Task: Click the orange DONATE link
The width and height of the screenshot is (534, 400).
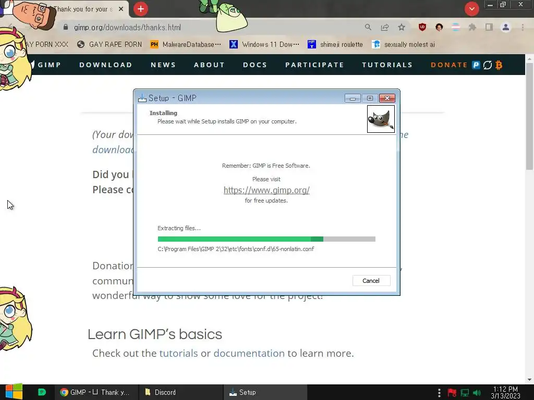Action: click(449, 65)
